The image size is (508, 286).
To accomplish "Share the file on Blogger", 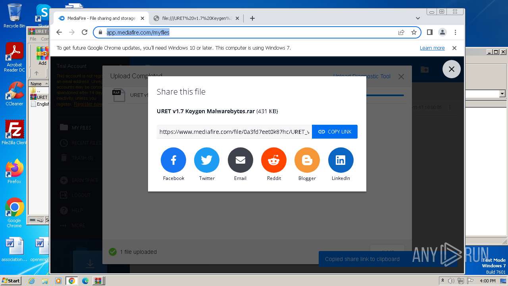I will [307, 160].
